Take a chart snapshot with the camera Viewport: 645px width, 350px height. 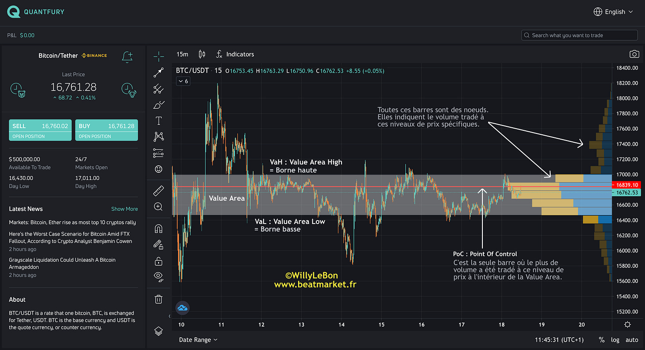(634, 54)
